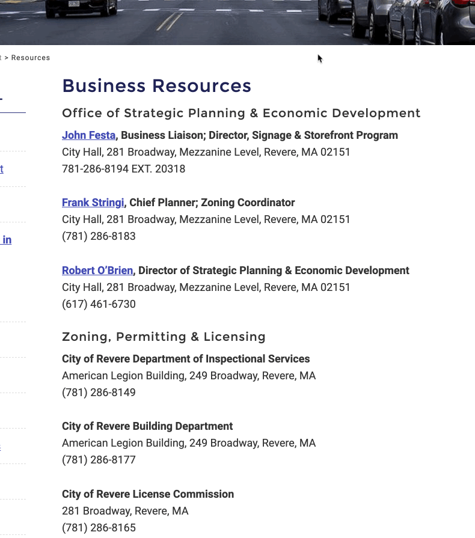Click City of Revere Building Department title

(147, 426)
